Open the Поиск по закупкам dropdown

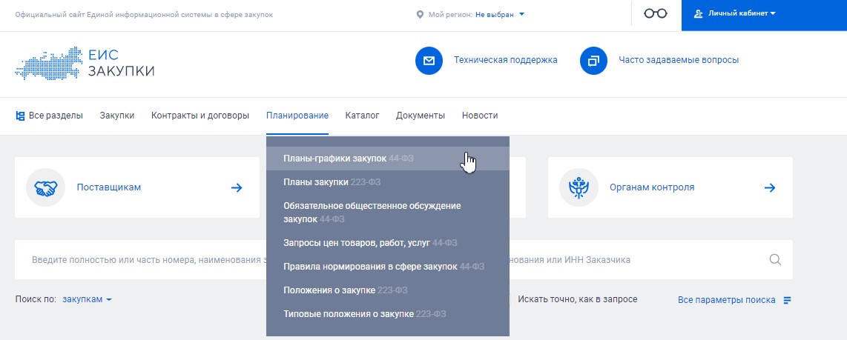click(87, 299)
